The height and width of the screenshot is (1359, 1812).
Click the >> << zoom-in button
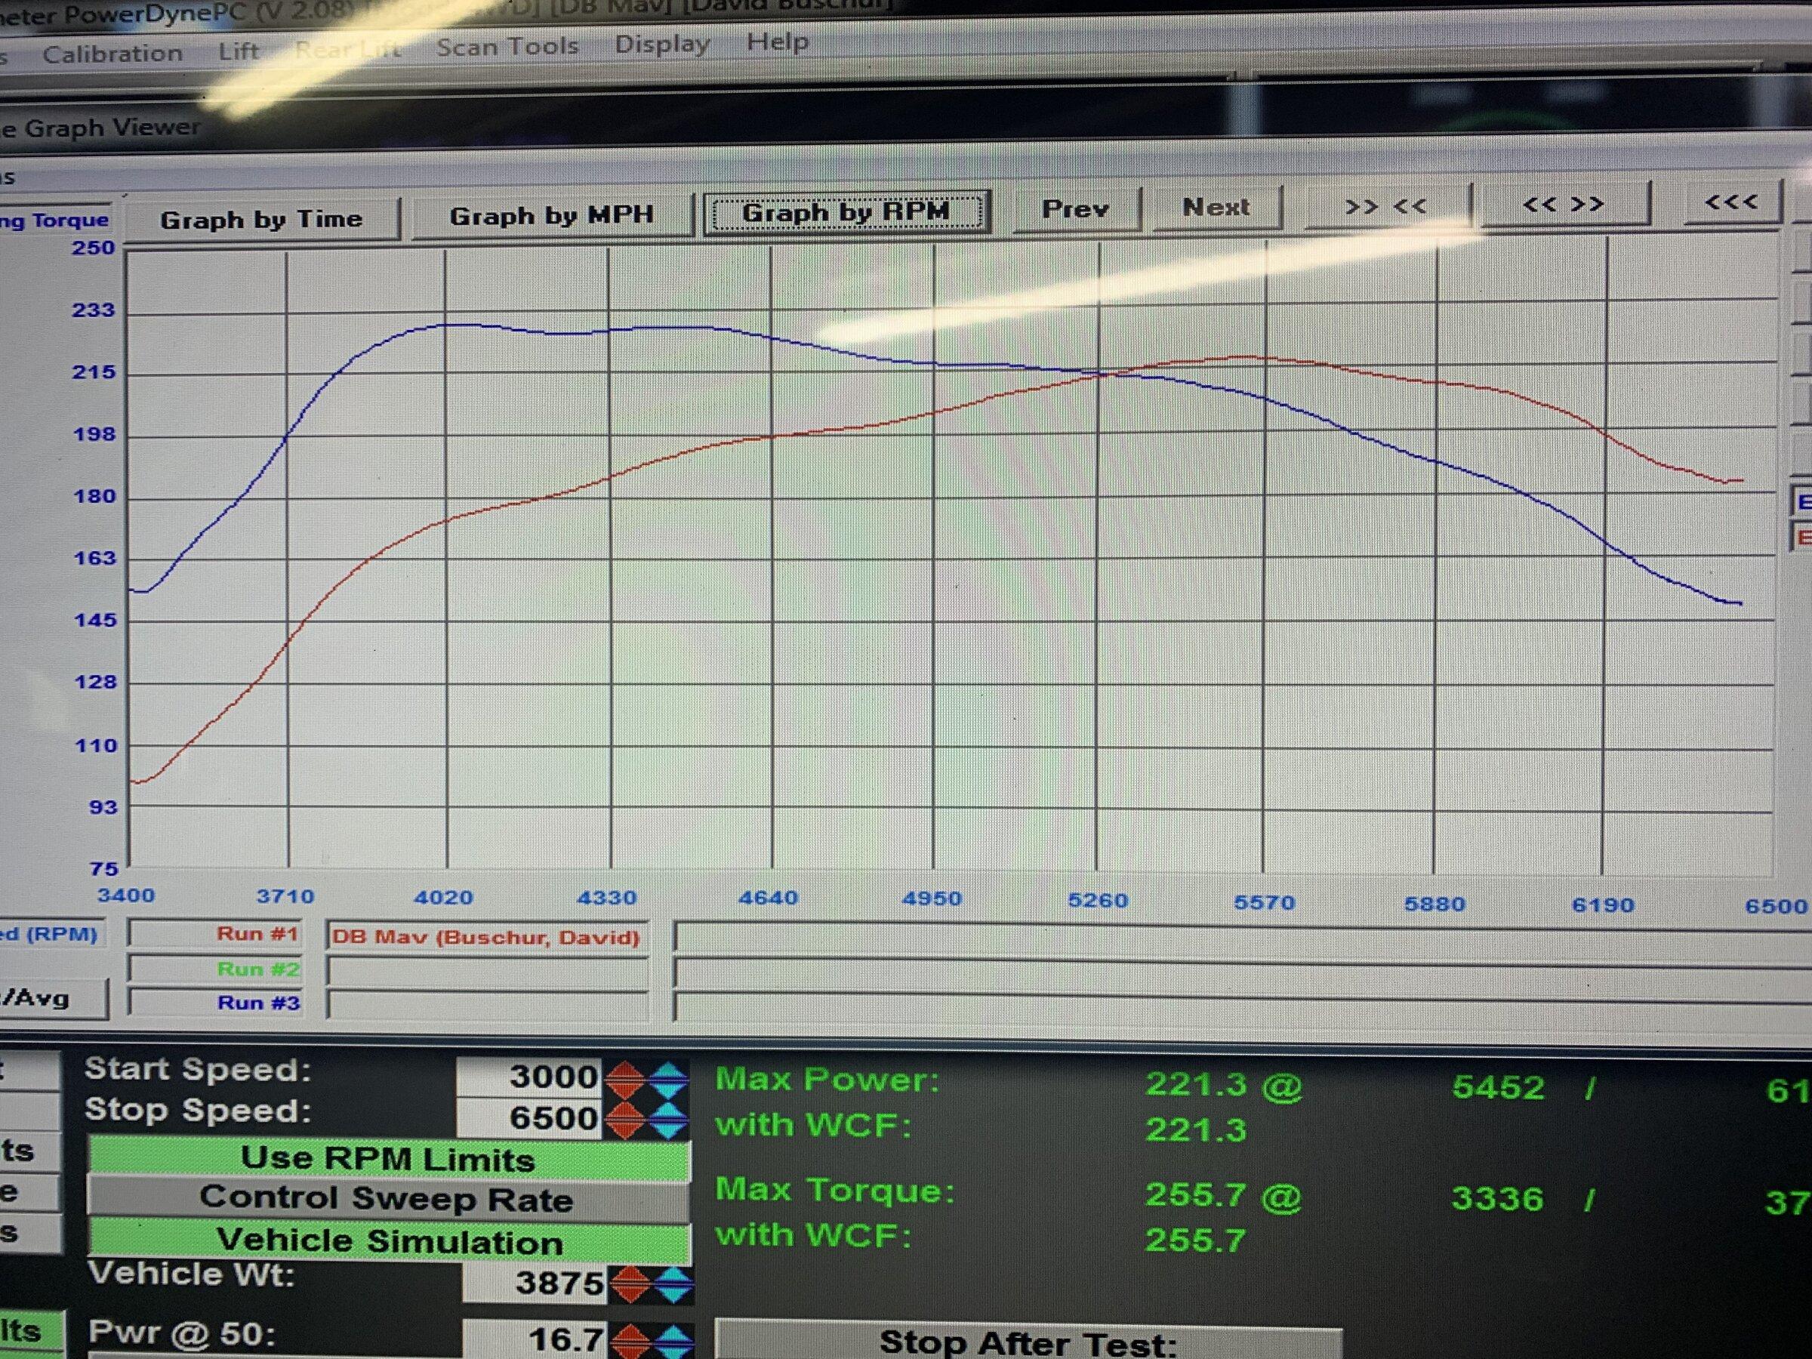point(1386,205)
